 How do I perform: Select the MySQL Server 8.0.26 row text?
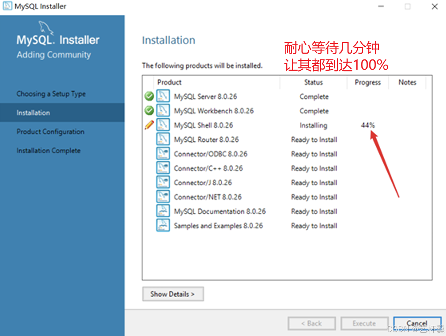click(x=205, y=96)
